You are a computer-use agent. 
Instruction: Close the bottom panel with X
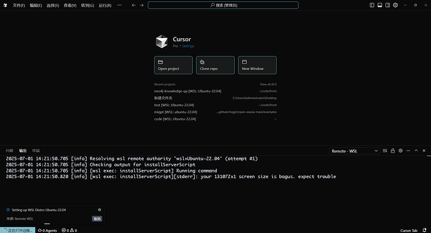(x=424, y=151)
